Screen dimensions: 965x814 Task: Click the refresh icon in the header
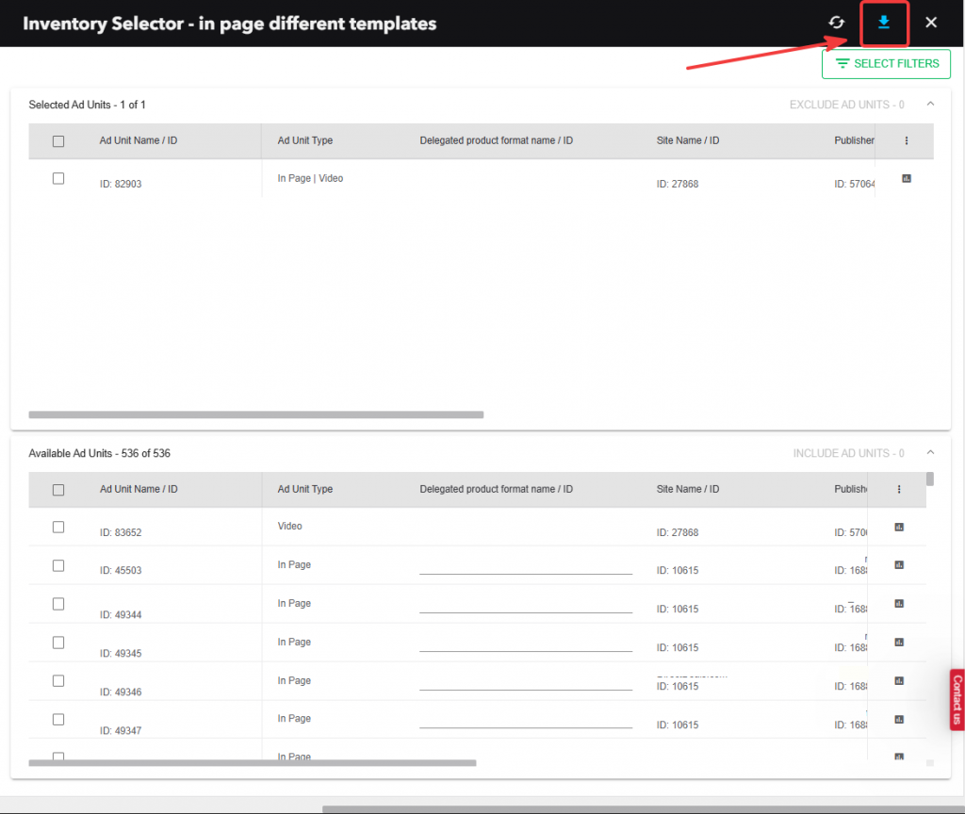pyautogui.click(x=837, y=23)
